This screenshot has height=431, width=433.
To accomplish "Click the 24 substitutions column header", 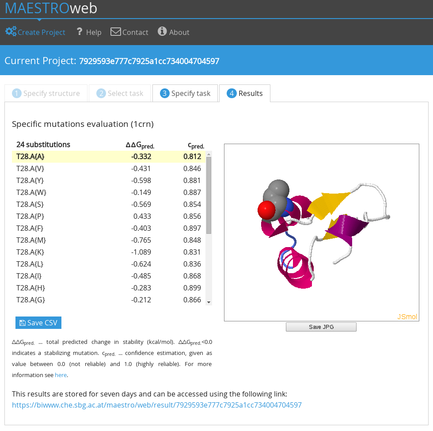I will click(43, 145).
